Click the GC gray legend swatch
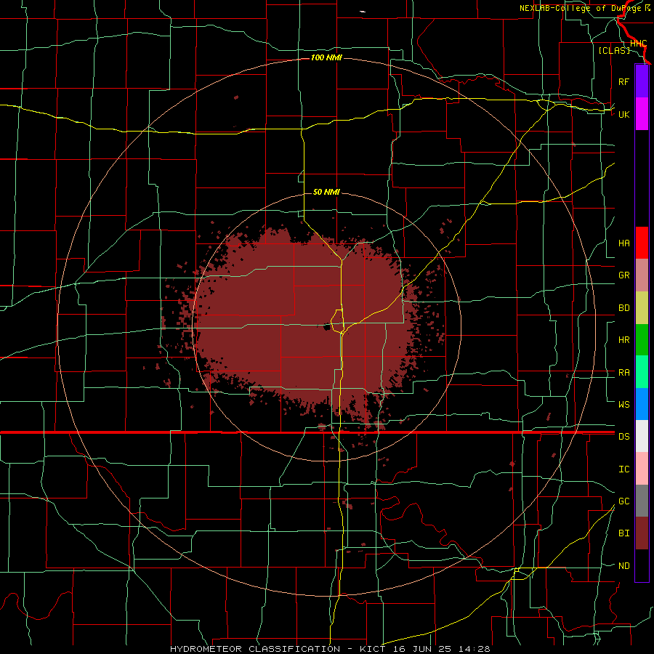The height and width of the screenshot is (654, 654). click(642, 501)
